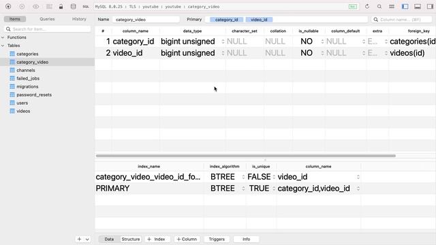This screenshot has width=436, height=245.
Task: Open column_name dropdown for PRIMARY index
Action: (x=358, y=189)
